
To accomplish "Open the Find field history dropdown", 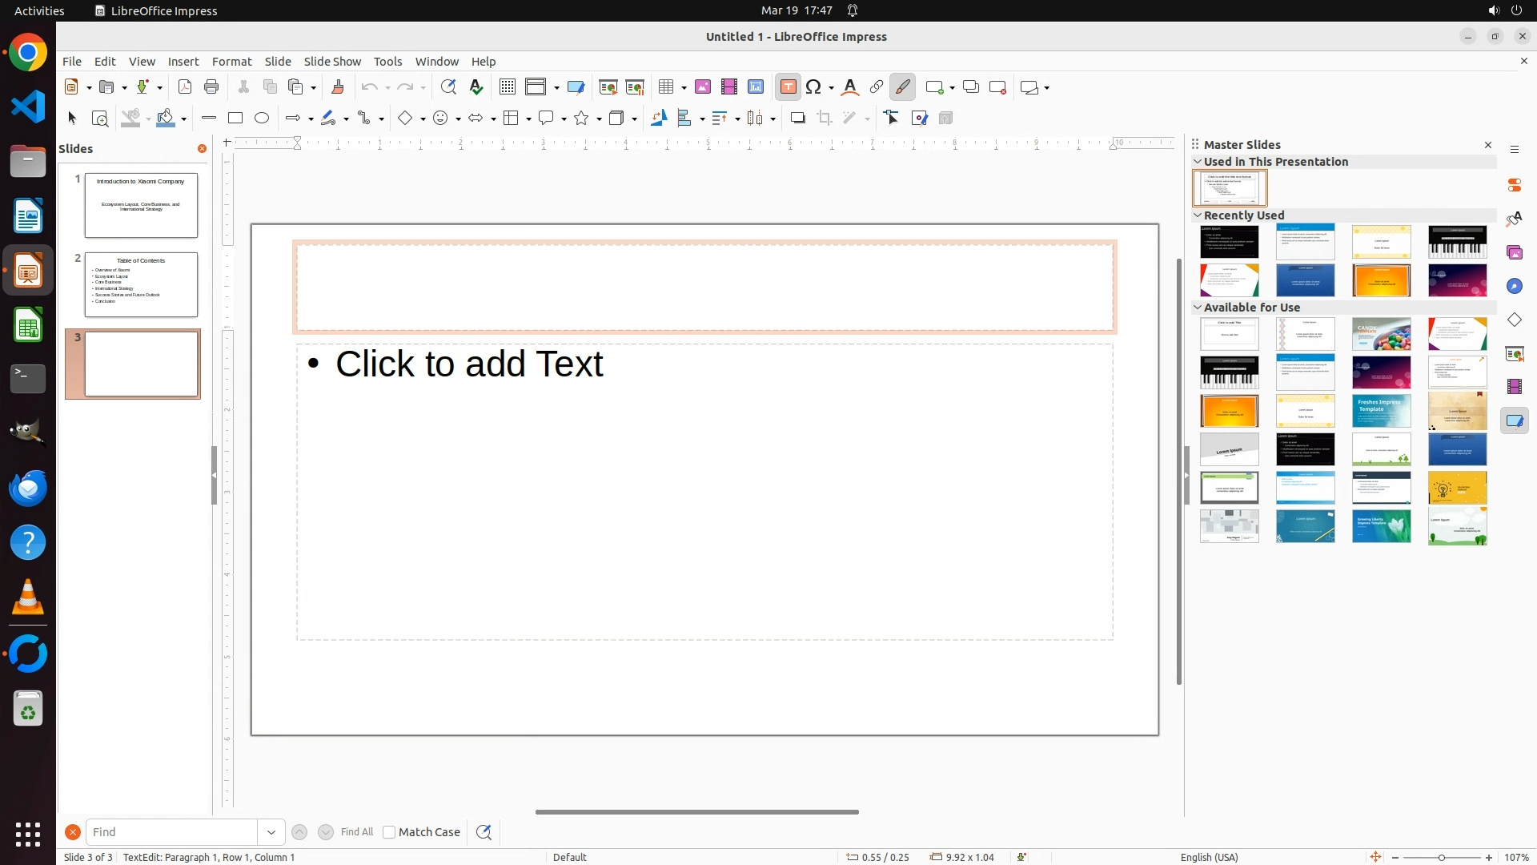I will [271, 832].
